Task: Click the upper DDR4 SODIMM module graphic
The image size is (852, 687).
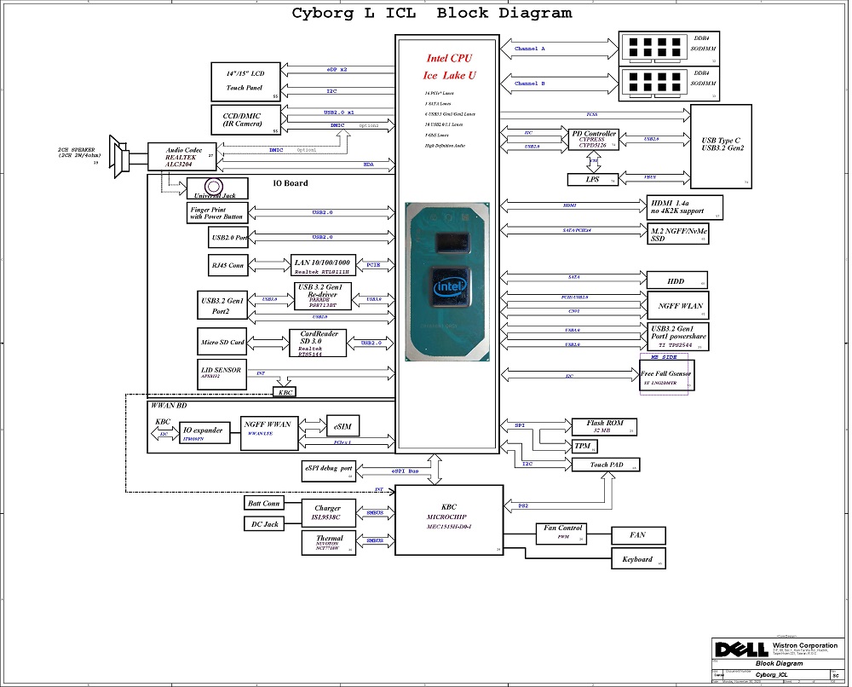Action: pyautogui.click(x=654, y=47)
